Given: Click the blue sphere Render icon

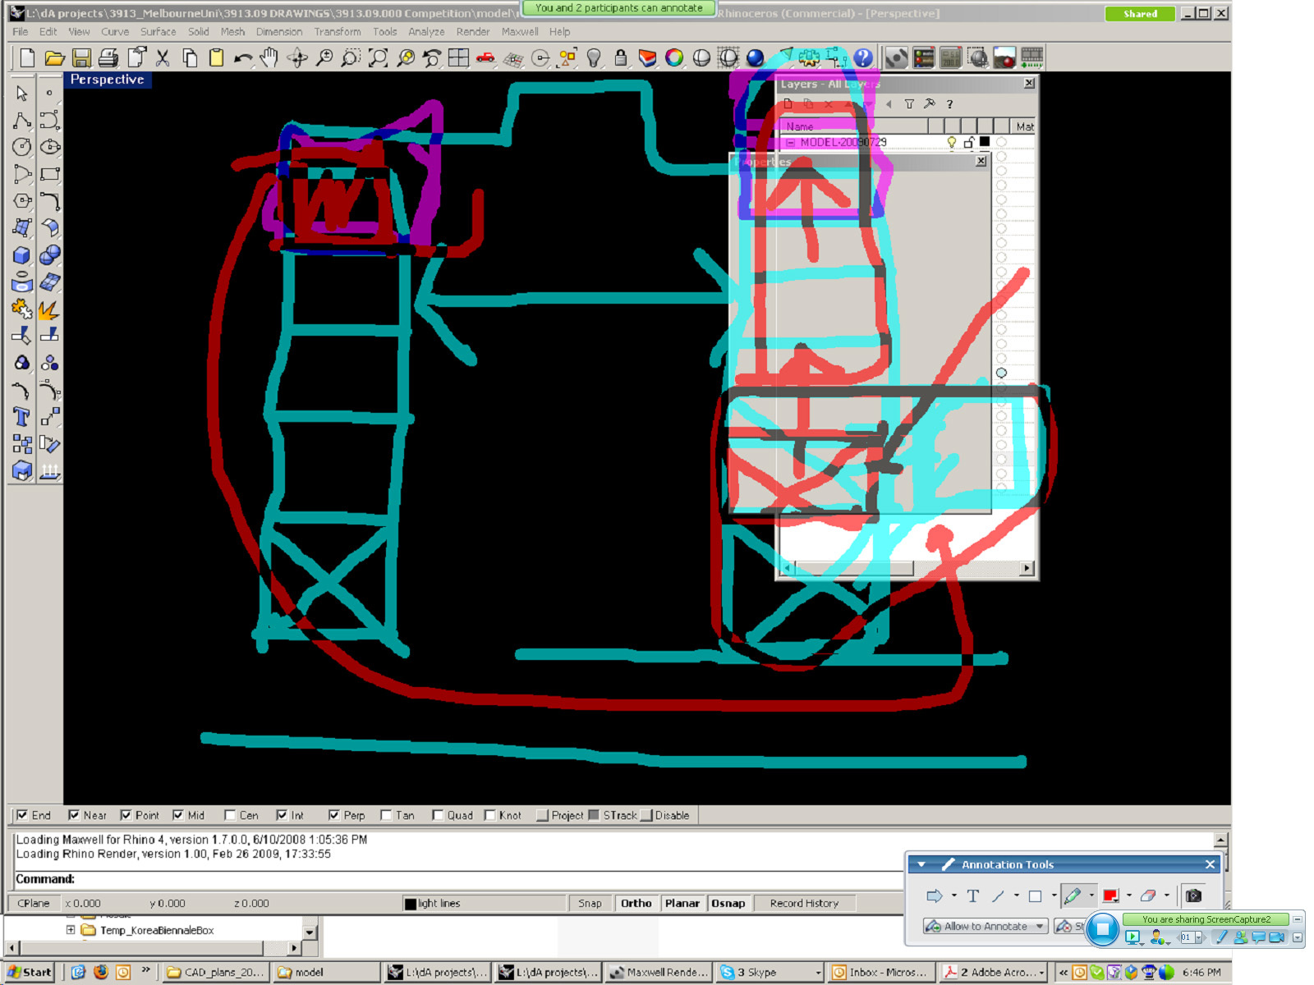Looking at the screenshot, I should tap(755, 57).
